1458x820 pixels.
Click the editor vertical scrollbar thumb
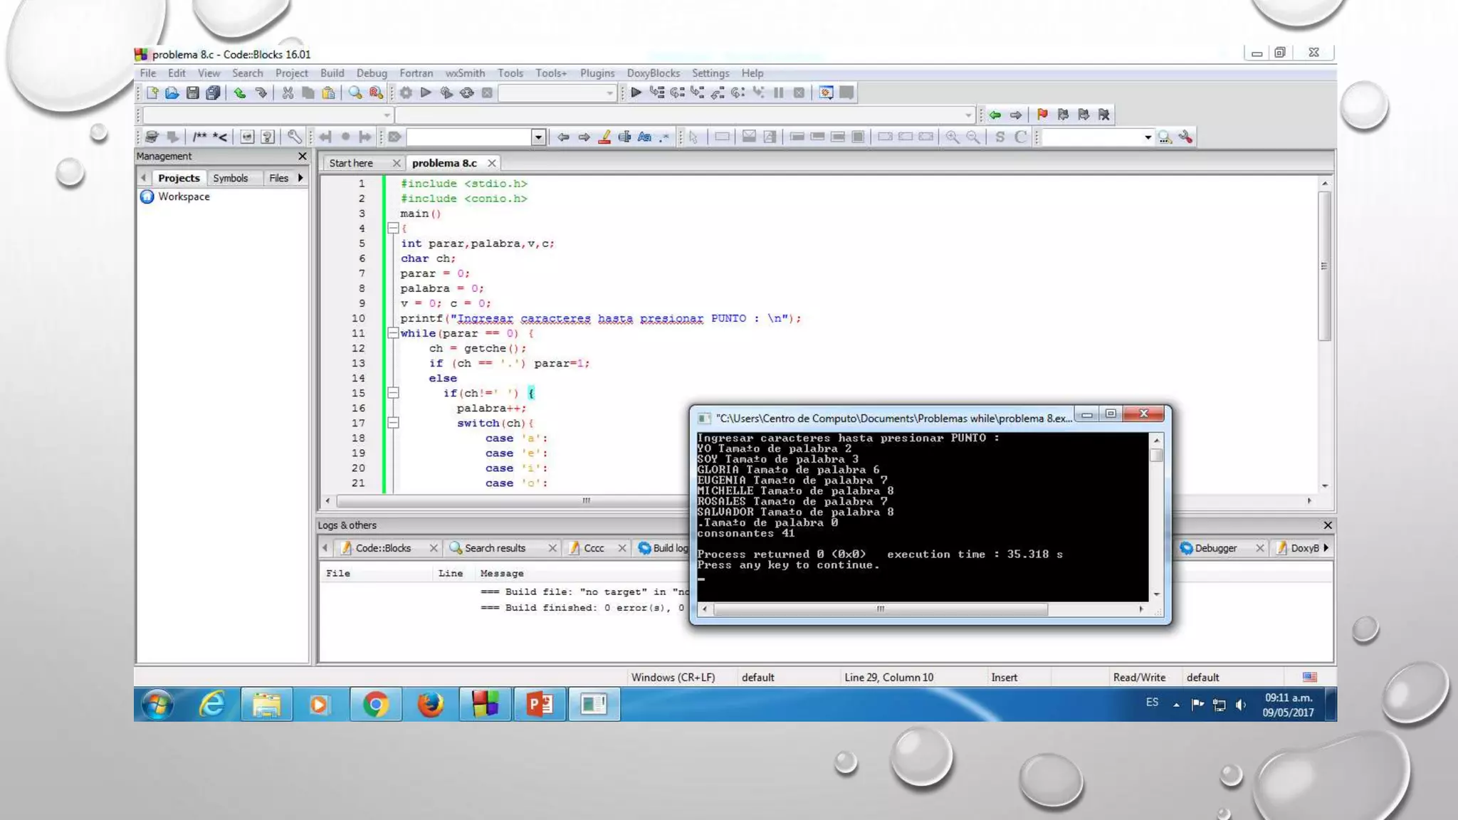click(1324, 266)
